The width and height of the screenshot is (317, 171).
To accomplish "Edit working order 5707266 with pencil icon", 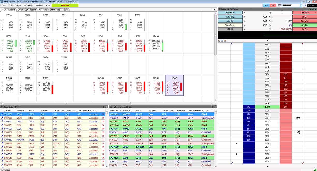I will (x=2, y=118).
